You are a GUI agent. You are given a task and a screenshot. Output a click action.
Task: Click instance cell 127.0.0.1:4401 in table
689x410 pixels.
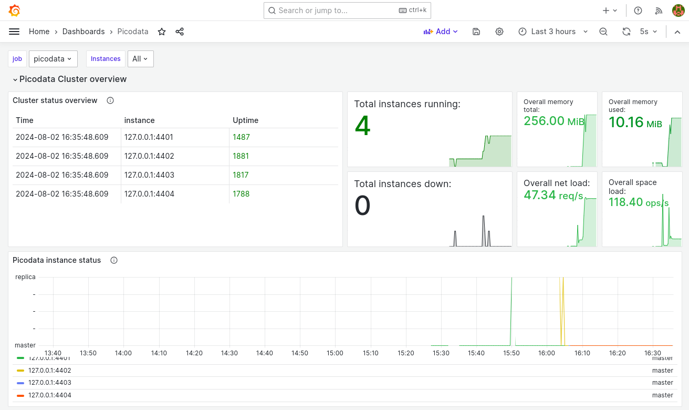149,137
